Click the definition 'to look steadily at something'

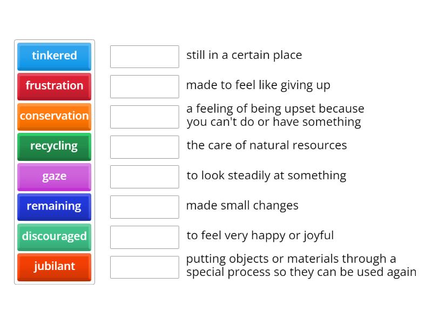266,176
